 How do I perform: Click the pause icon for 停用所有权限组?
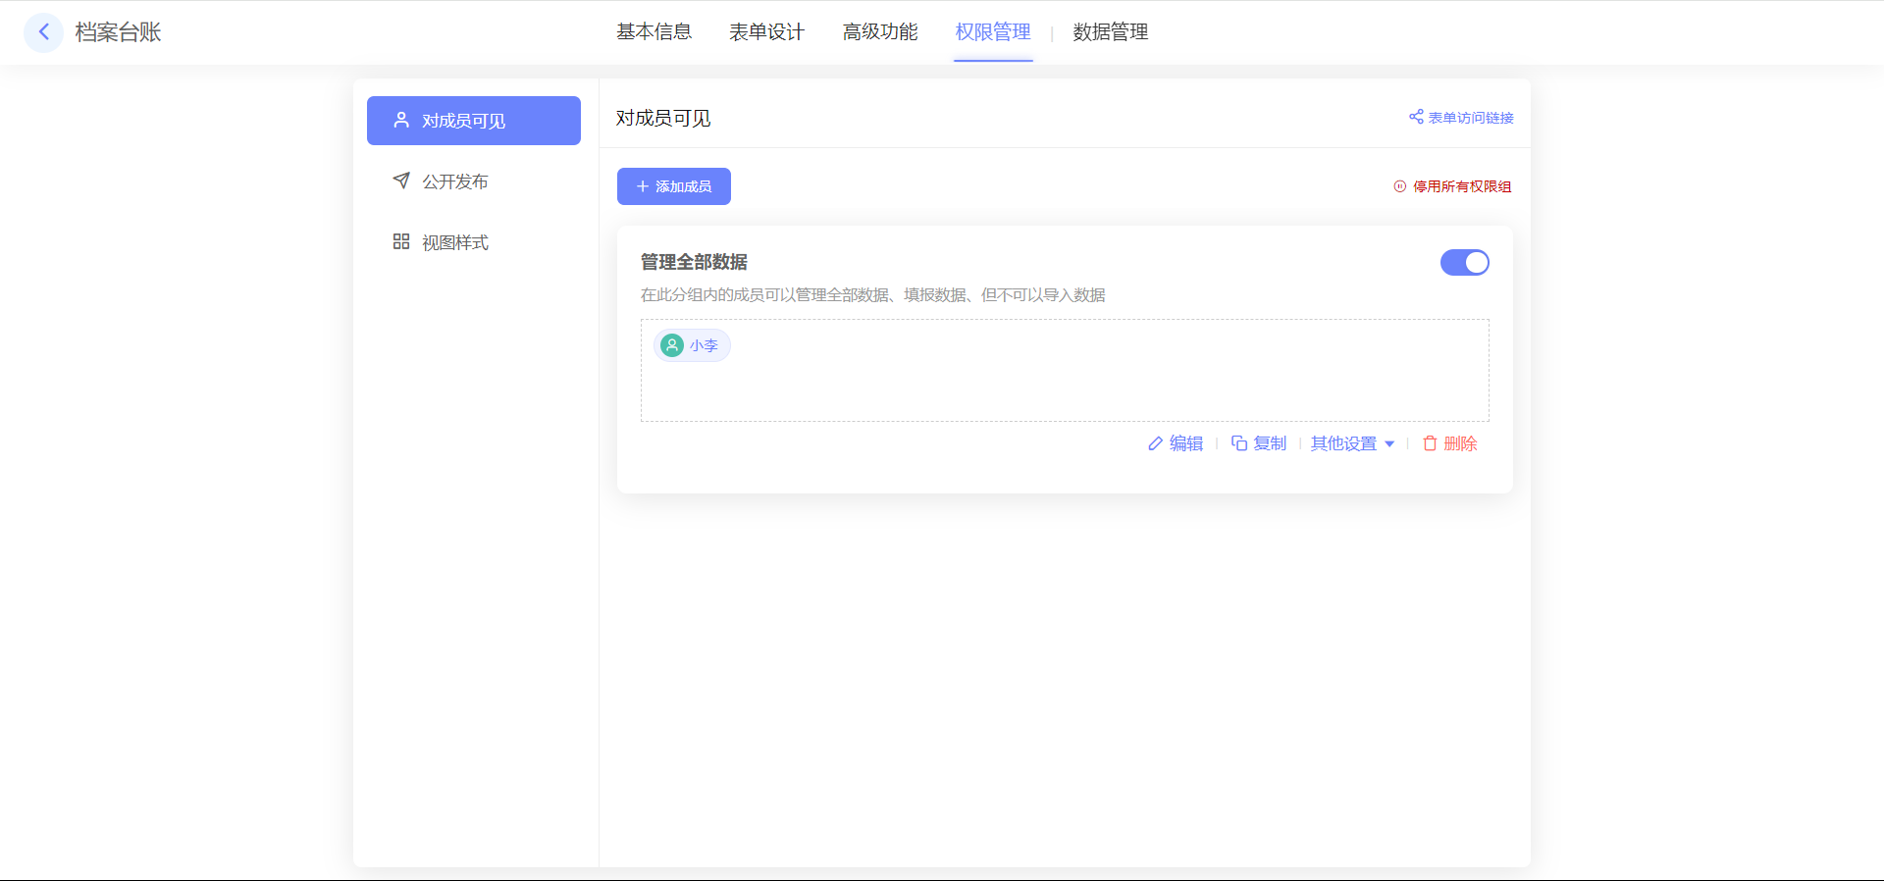pos(1400,186)
